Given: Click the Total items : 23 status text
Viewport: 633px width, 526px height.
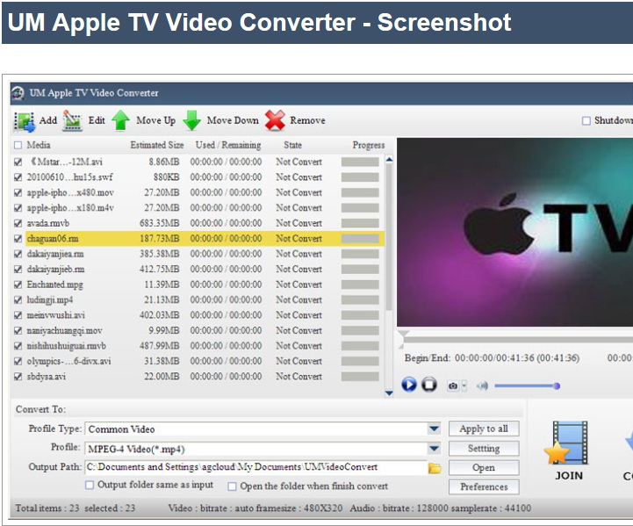Looking at the screenshot, I should click(x=47, y=508).
